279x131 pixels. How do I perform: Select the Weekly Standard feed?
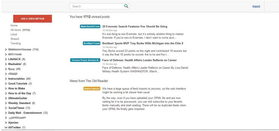point(19,103)
